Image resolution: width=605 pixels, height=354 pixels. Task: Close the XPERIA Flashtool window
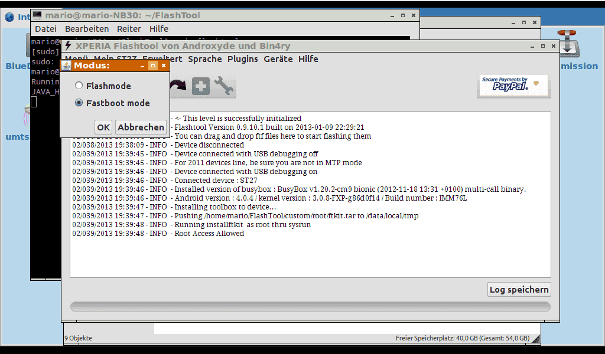click(x=553, y=46)
